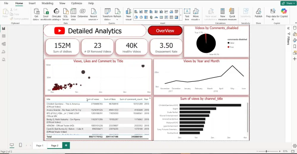
Task: Open the View ribbon tab
Action: click(62, 3)
